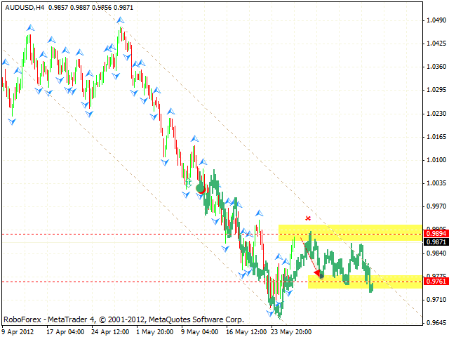
Task: Click the red 0.9761 price level tag
Action: click(436, 282)
